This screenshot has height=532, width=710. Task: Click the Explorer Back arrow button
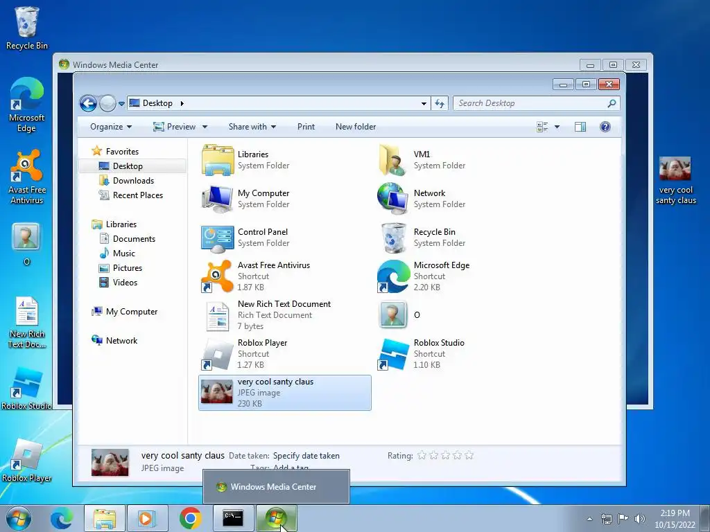point(88,104)
